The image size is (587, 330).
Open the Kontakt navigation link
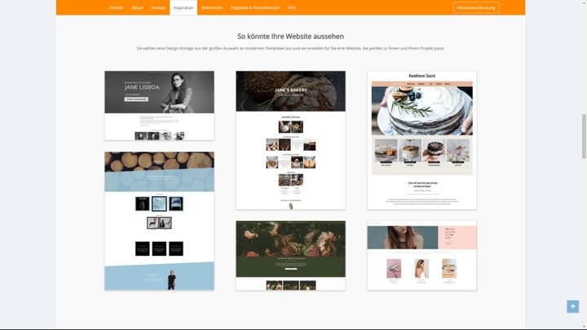158,7
